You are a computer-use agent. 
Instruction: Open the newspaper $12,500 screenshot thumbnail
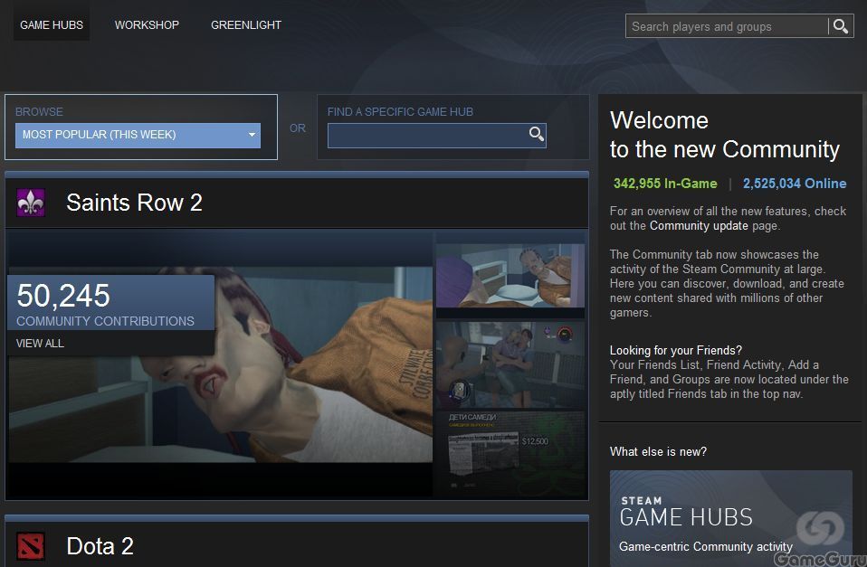(x=510, y=453)
